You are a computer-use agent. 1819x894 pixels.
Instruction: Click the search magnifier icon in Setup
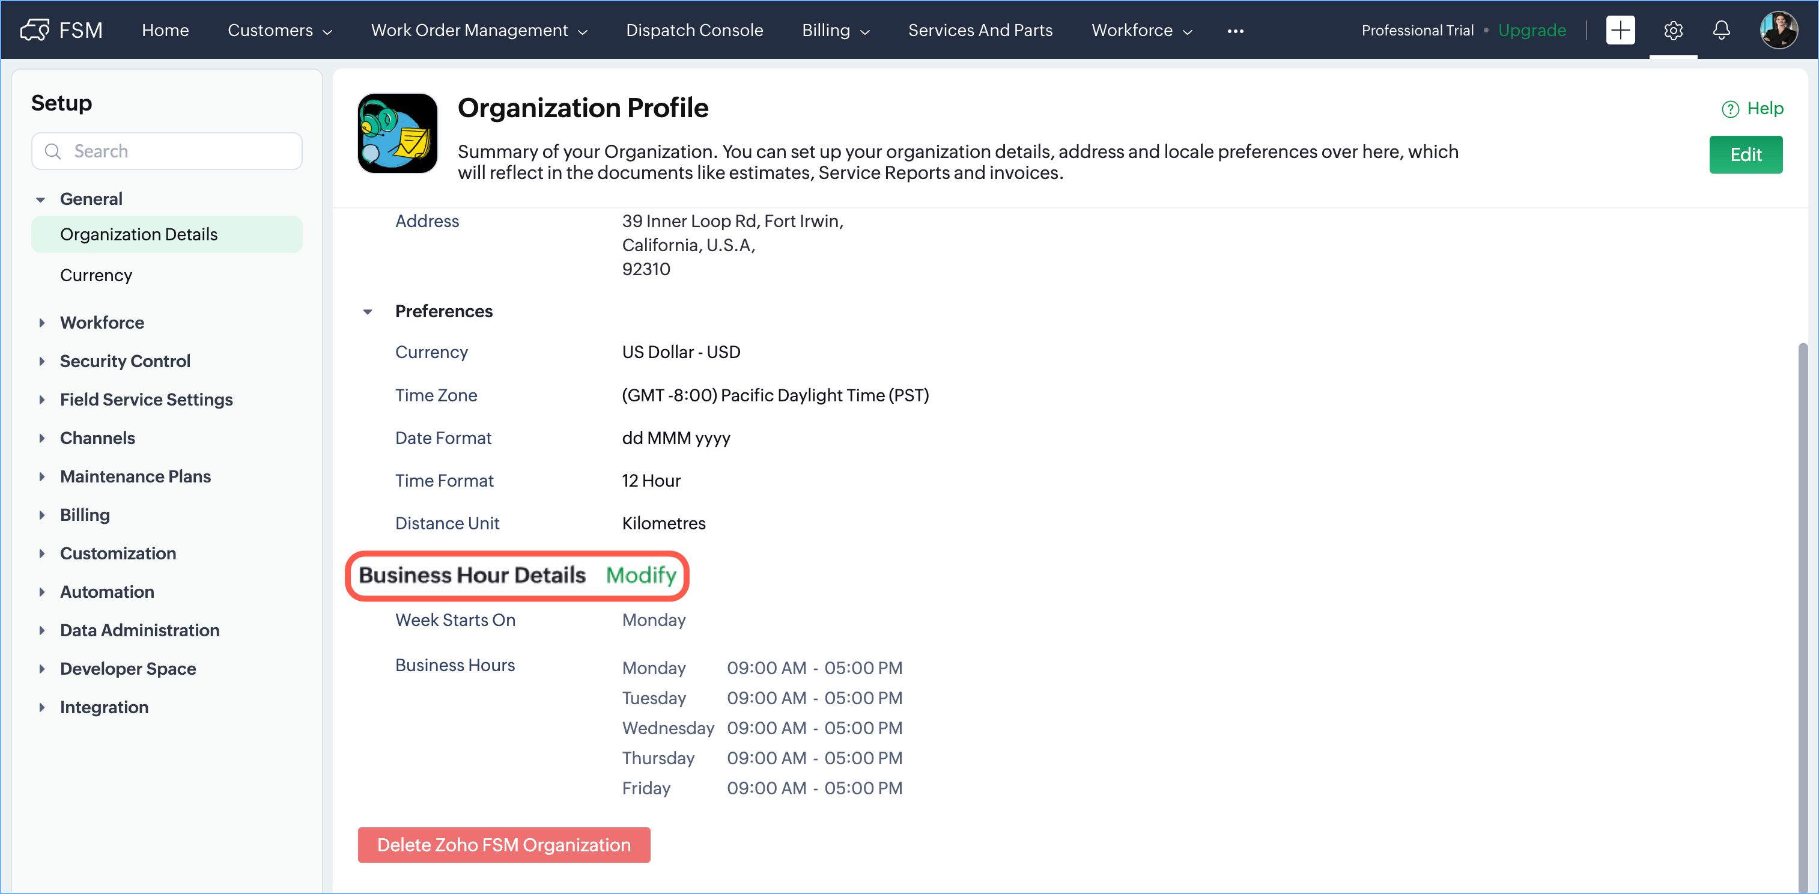coord(53,151)
